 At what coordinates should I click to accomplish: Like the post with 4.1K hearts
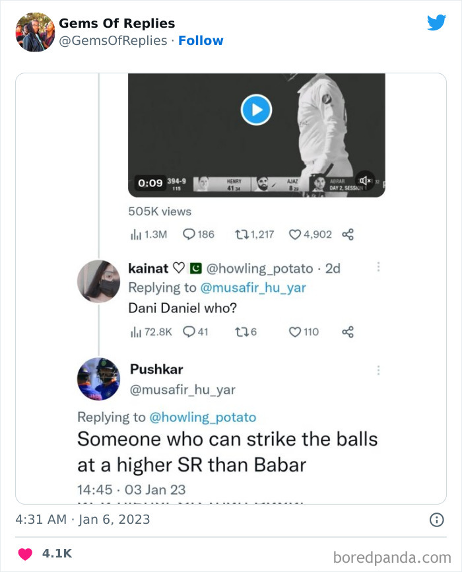[x=24, y=554]
